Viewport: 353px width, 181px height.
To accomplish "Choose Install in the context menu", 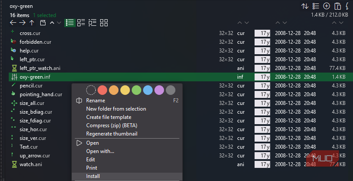I will [127, 176].
